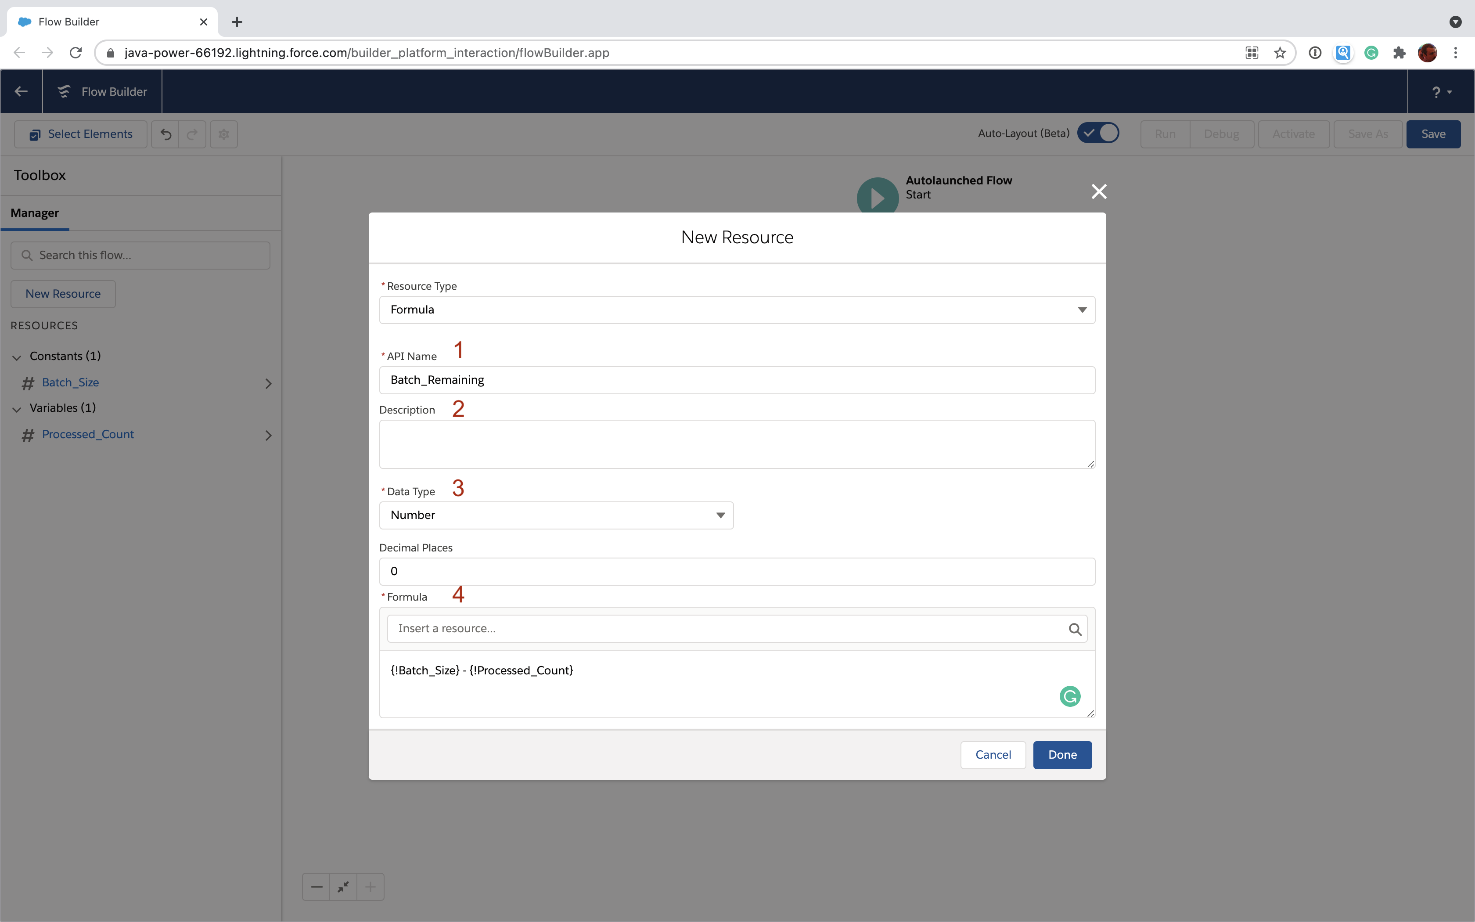Viewport: 1475px width, 922px height.
Task: Click the Flow Builder settings gear icon
Action: [223, 134]
